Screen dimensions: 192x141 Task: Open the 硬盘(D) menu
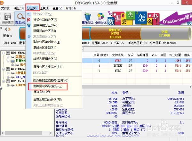19,8
